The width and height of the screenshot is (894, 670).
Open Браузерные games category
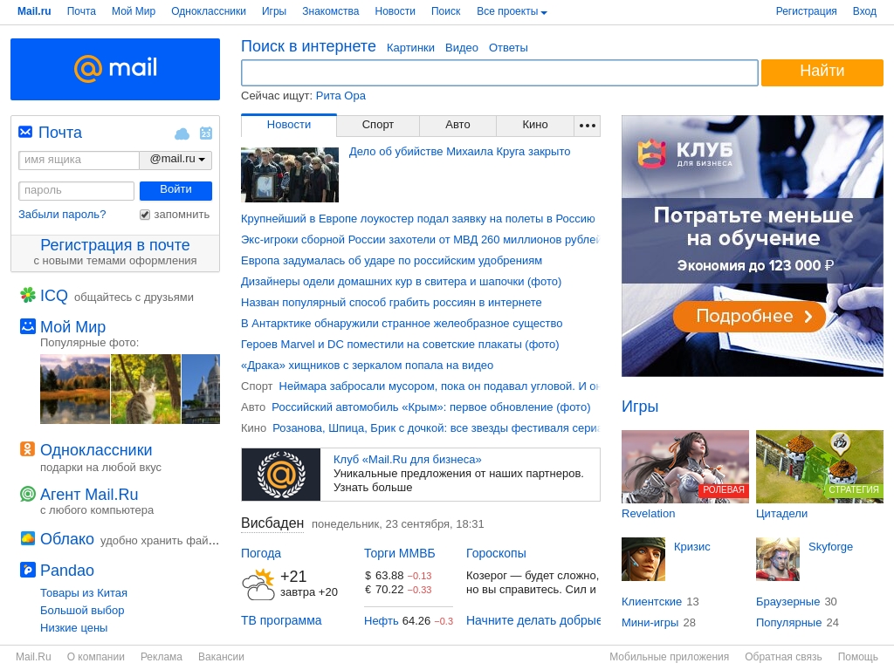tap(788, 602)
